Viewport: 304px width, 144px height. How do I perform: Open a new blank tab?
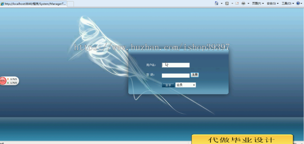70,4
